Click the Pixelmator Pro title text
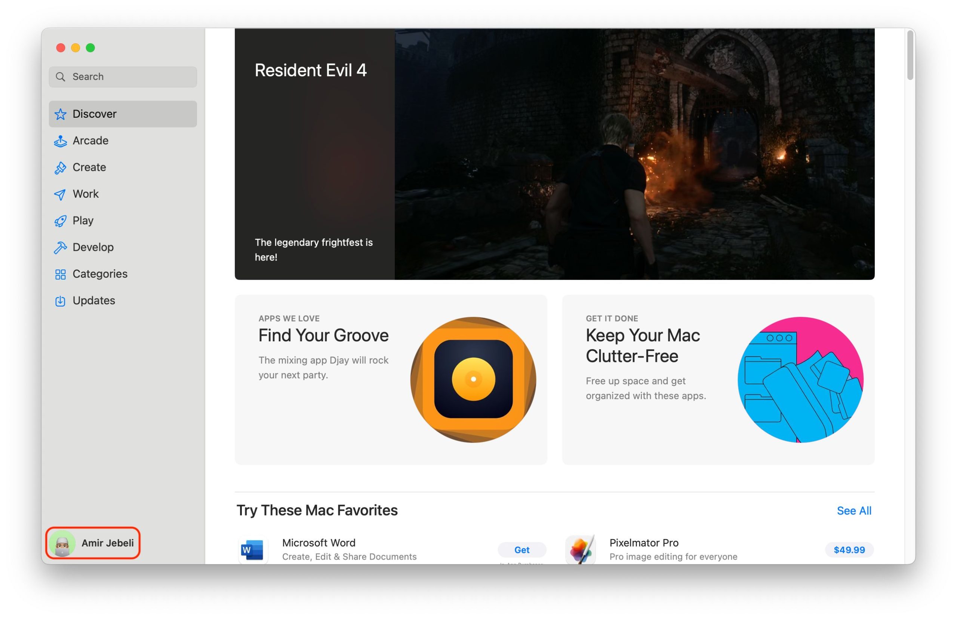Screen dimensions: 957x619 (x=643, y=543)
